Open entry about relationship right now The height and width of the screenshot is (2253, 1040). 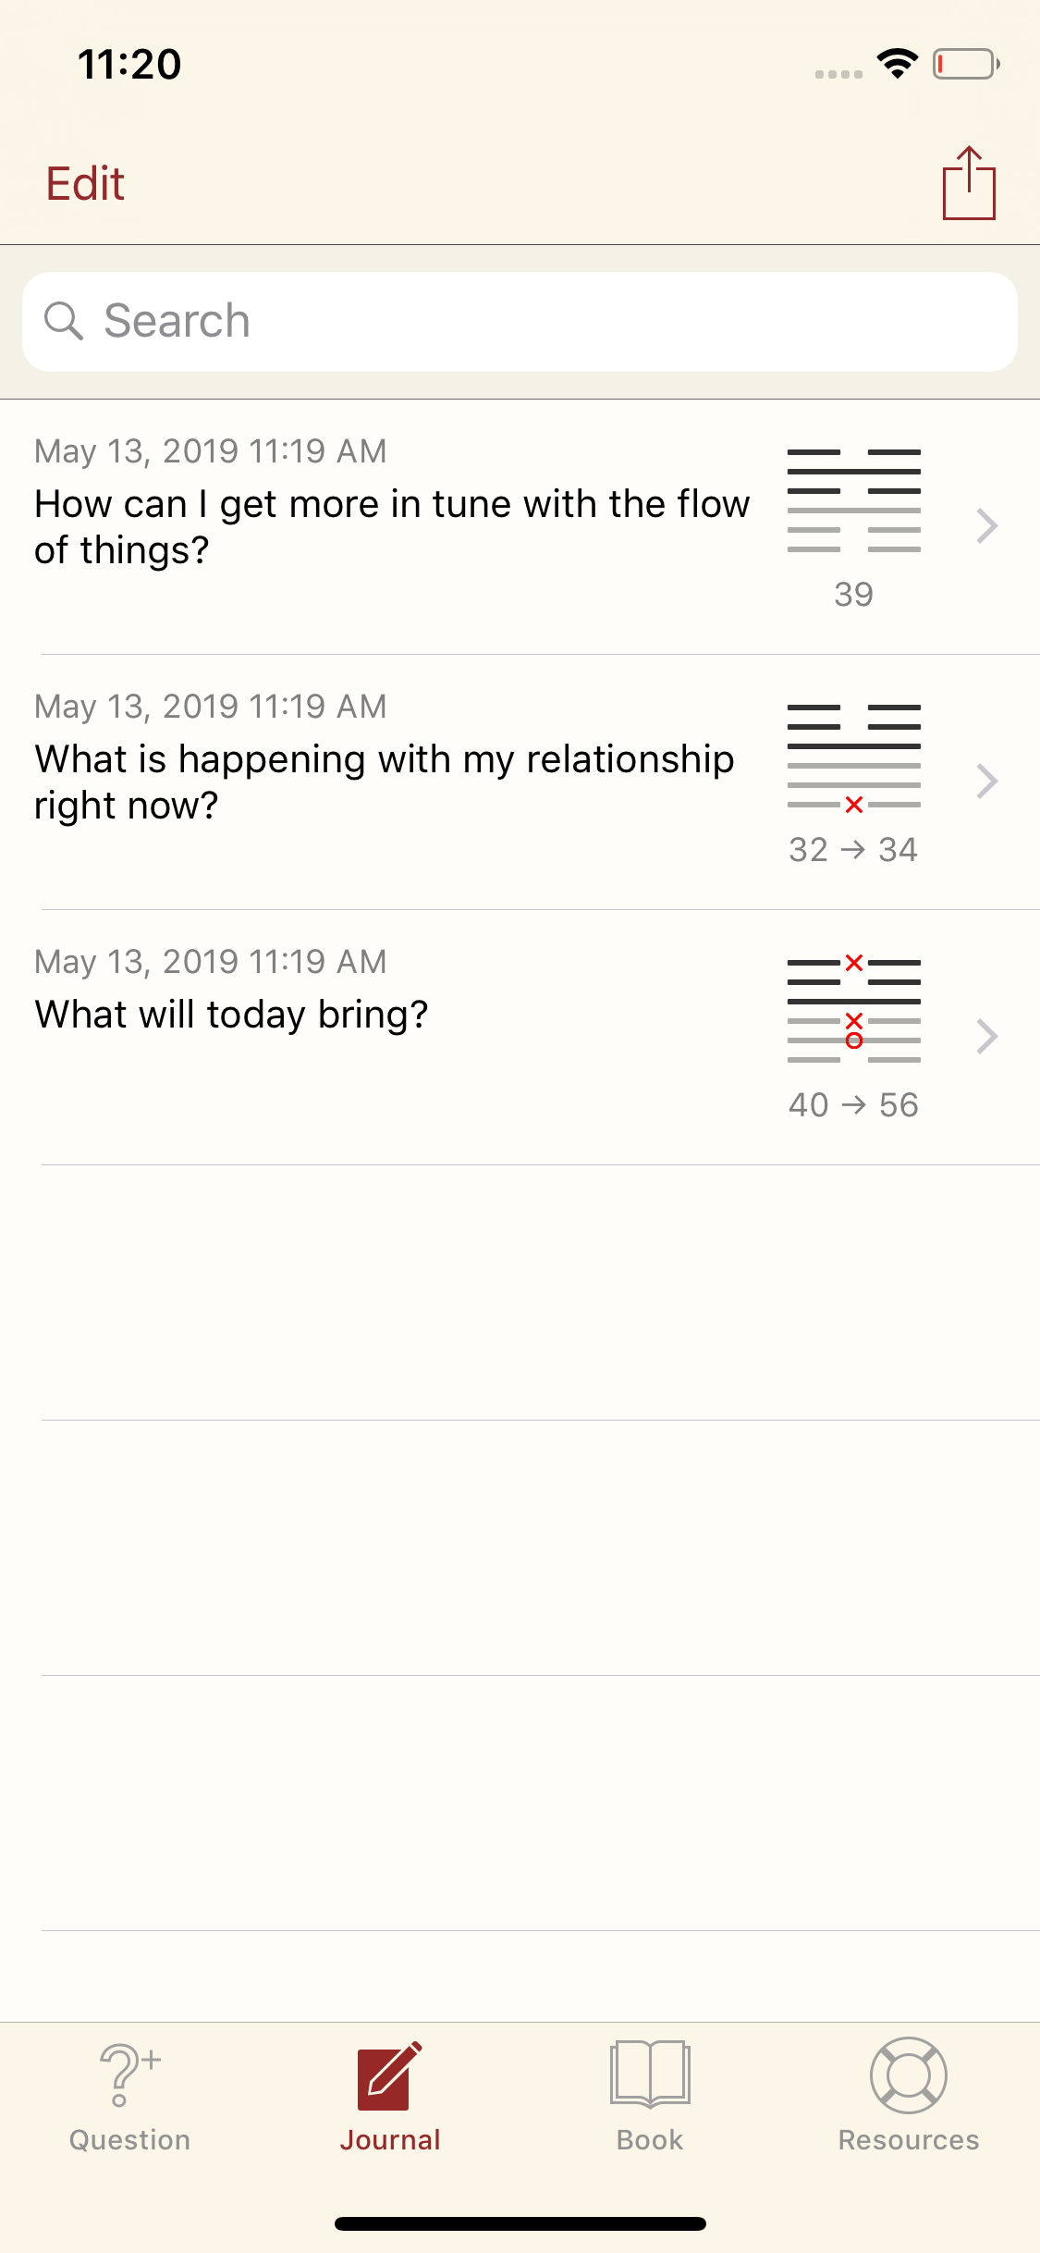pyautogui.click(x=520, y=782)
